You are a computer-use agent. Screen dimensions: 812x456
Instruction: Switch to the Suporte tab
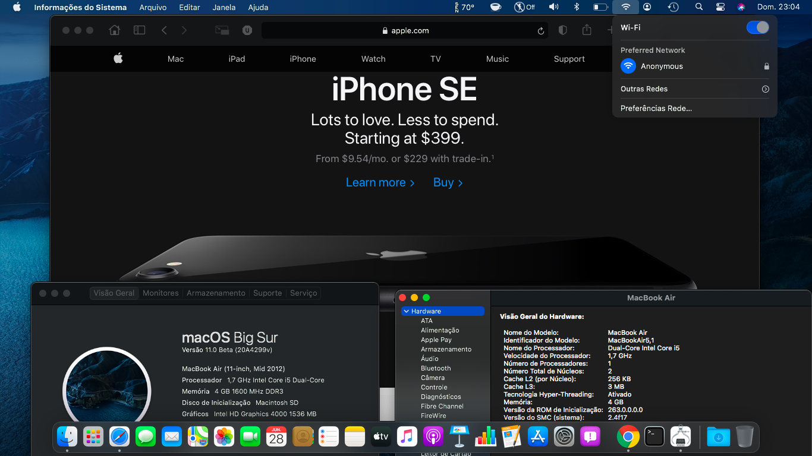tap(267, 293)
